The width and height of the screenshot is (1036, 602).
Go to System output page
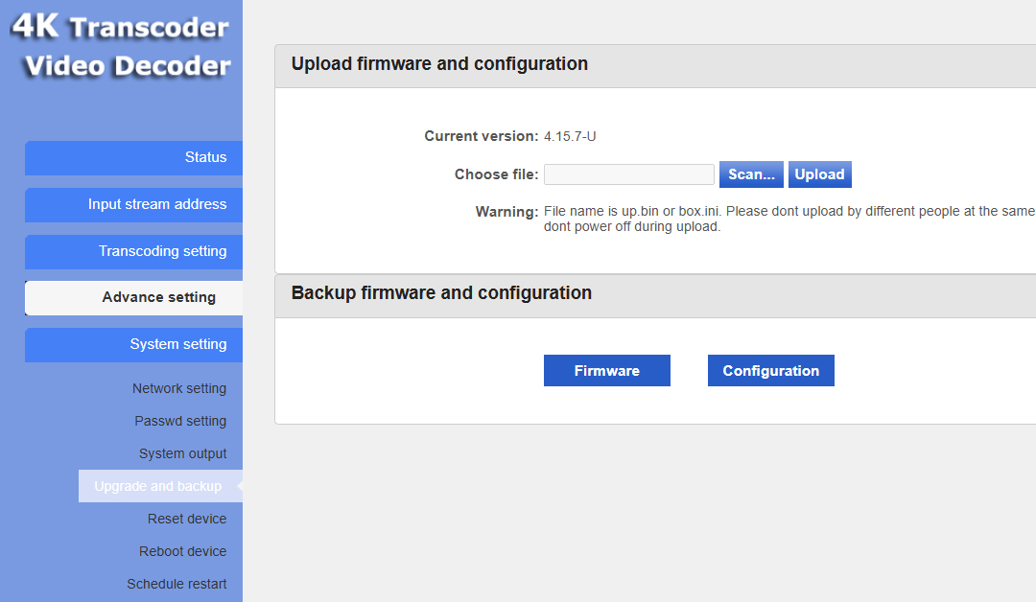point(182,453)
